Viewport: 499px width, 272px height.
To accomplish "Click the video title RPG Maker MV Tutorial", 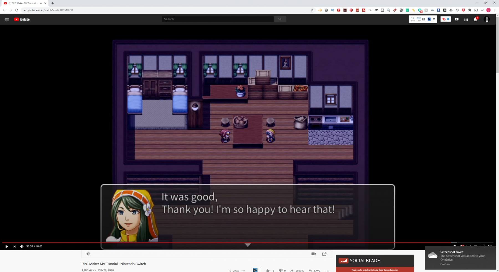I will click(114, 264).
